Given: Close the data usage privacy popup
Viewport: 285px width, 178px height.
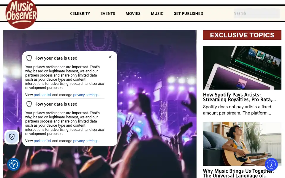Looking at the screenshot, I should click(110, 57).
